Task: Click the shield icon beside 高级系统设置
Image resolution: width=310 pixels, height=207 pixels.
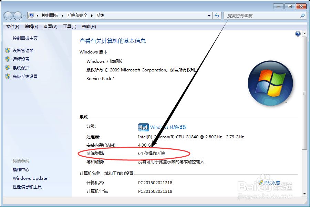Action: (8, 76)
